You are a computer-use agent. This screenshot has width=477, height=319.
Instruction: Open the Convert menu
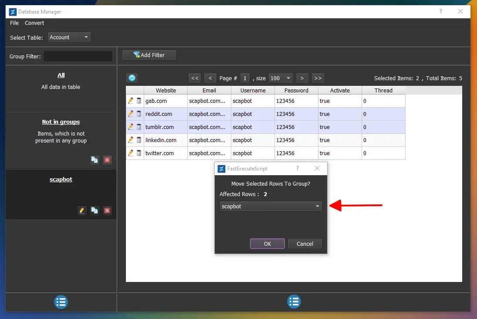click(34, 23)
